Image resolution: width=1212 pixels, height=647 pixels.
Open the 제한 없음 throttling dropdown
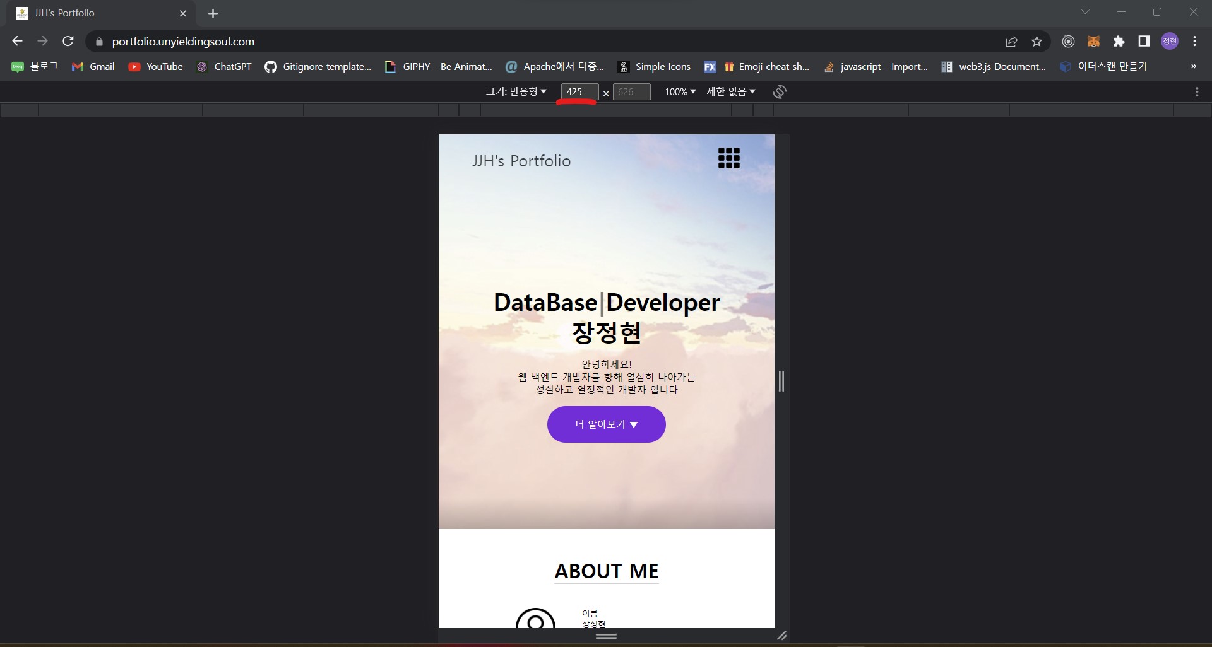tap(730, 92)
